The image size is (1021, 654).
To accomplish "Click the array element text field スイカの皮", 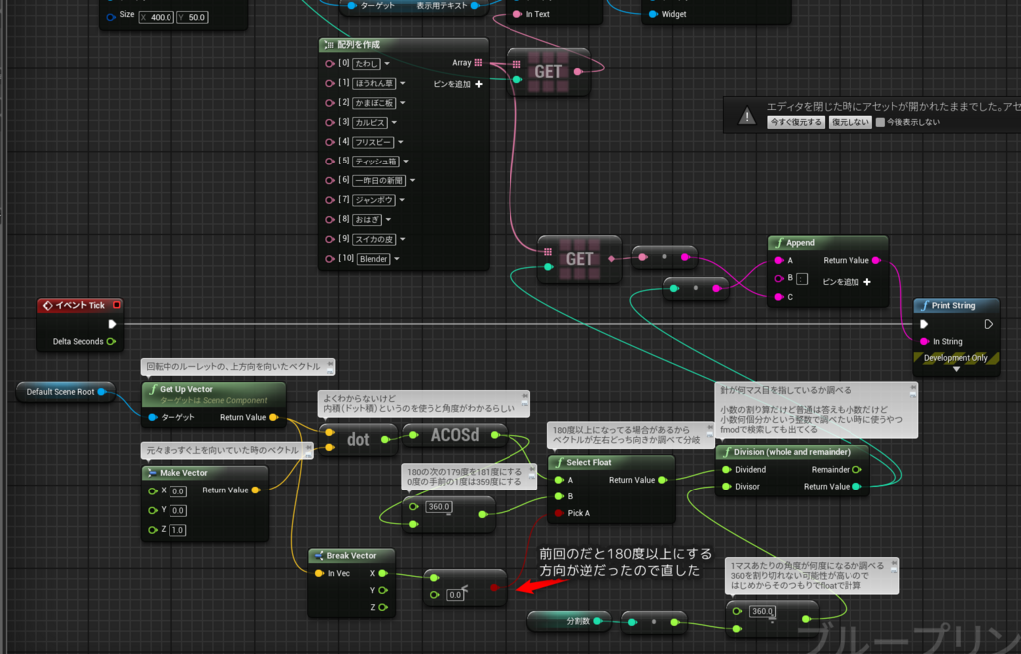I will pos(374,239).
